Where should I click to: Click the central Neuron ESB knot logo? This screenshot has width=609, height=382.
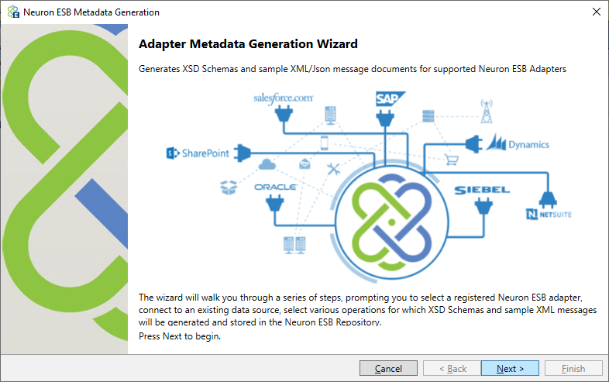[x=391, y=222]
